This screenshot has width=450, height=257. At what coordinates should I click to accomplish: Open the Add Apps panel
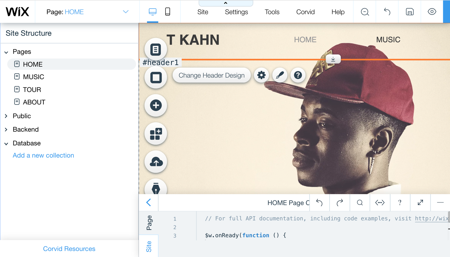point(156,134)
